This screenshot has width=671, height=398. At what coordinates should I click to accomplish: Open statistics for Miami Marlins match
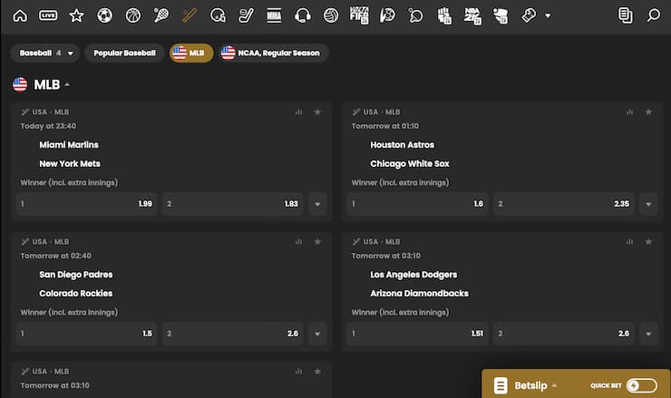298,112
